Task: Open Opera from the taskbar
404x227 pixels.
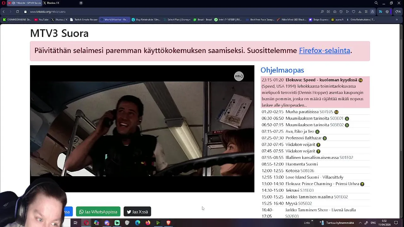Action: 86,223
